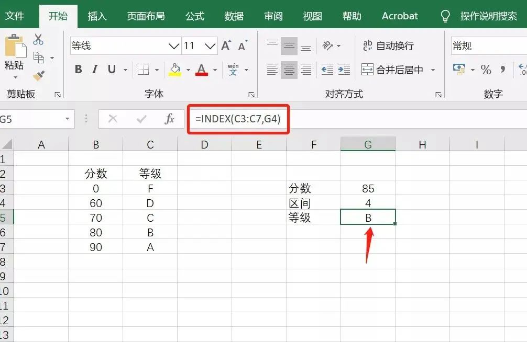Open the font name dropdown
This screenshot has width=527, height=342.
click(174, 45)
